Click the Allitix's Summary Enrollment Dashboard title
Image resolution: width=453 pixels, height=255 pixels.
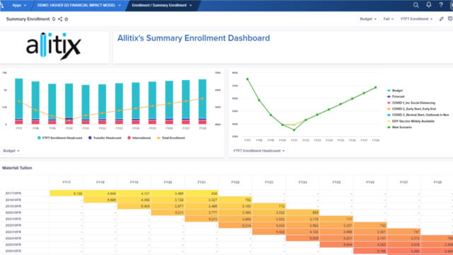(x=193, y=38)
